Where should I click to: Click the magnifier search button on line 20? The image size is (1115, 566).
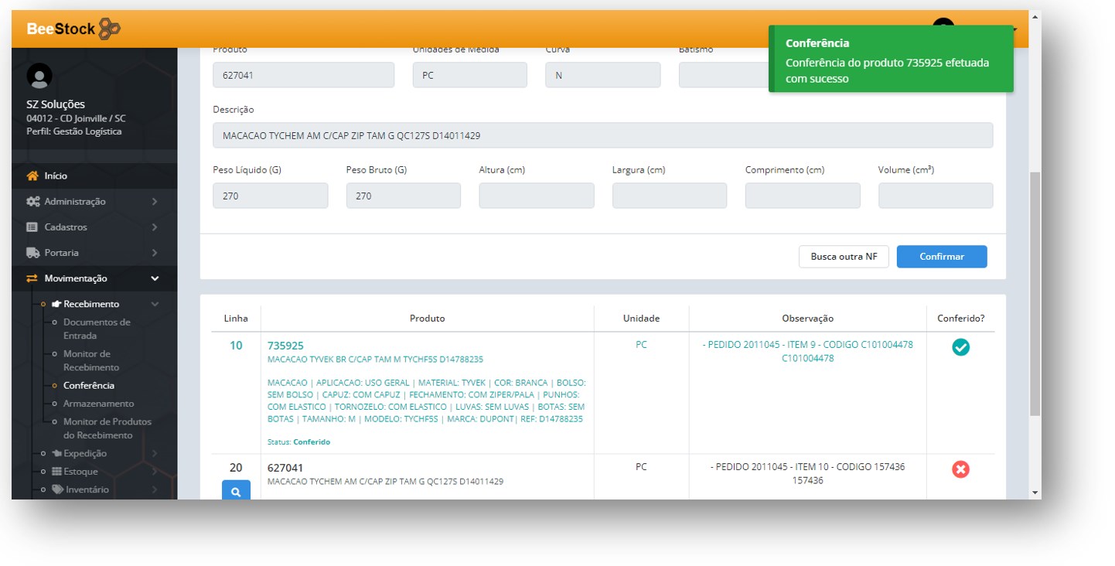point(236,490)
